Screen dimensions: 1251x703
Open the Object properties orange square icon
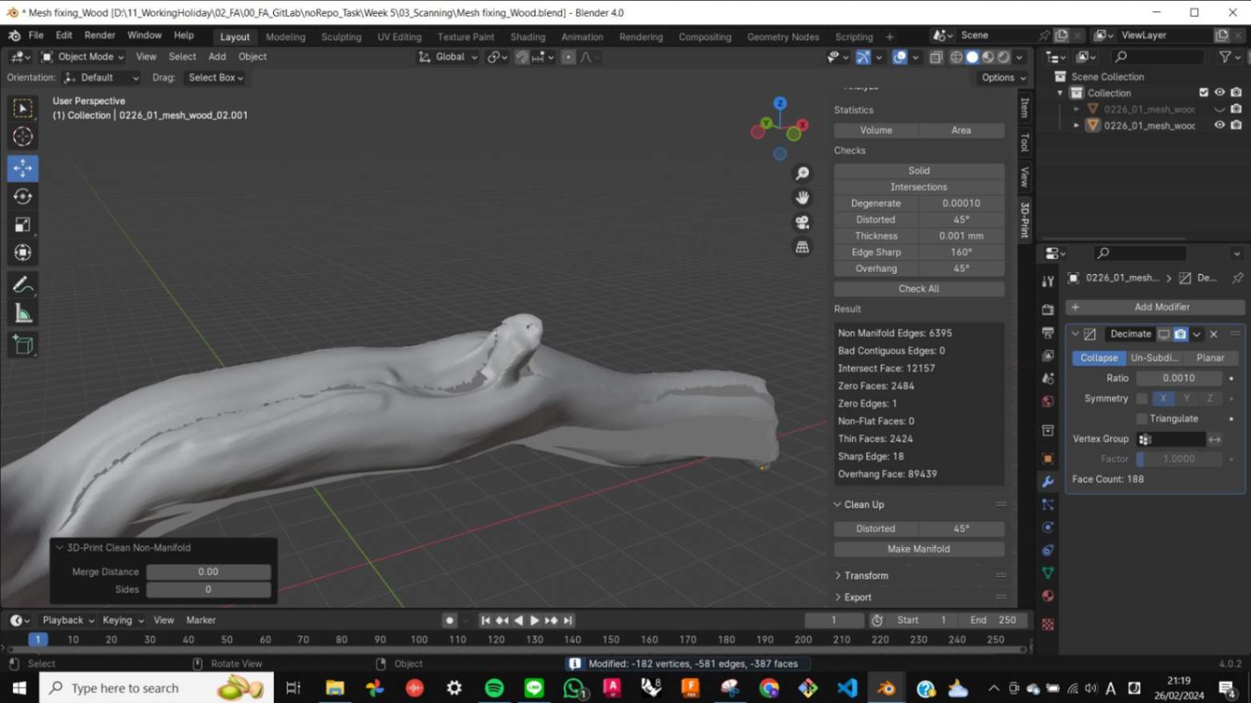[x=1048, y=459]
